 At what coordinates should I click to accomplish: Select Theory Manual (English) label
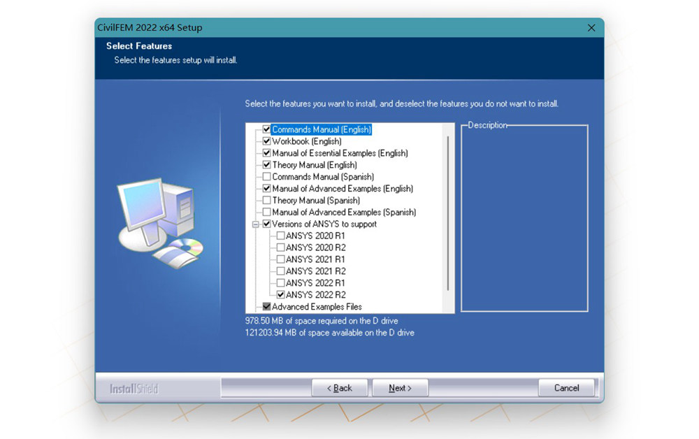point(315,165)
